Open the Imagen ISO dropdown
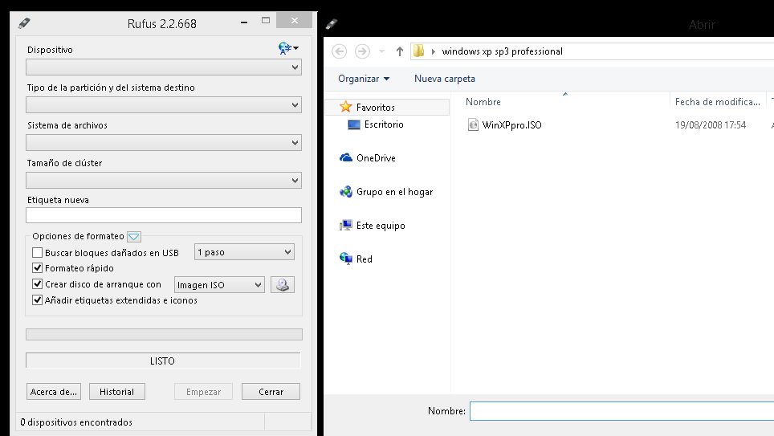This screenshot has height=436, width=774. [219, 285]
